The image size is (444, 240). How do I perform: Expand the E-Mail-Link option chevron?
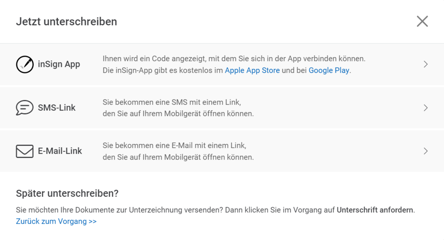coord(425,151)
